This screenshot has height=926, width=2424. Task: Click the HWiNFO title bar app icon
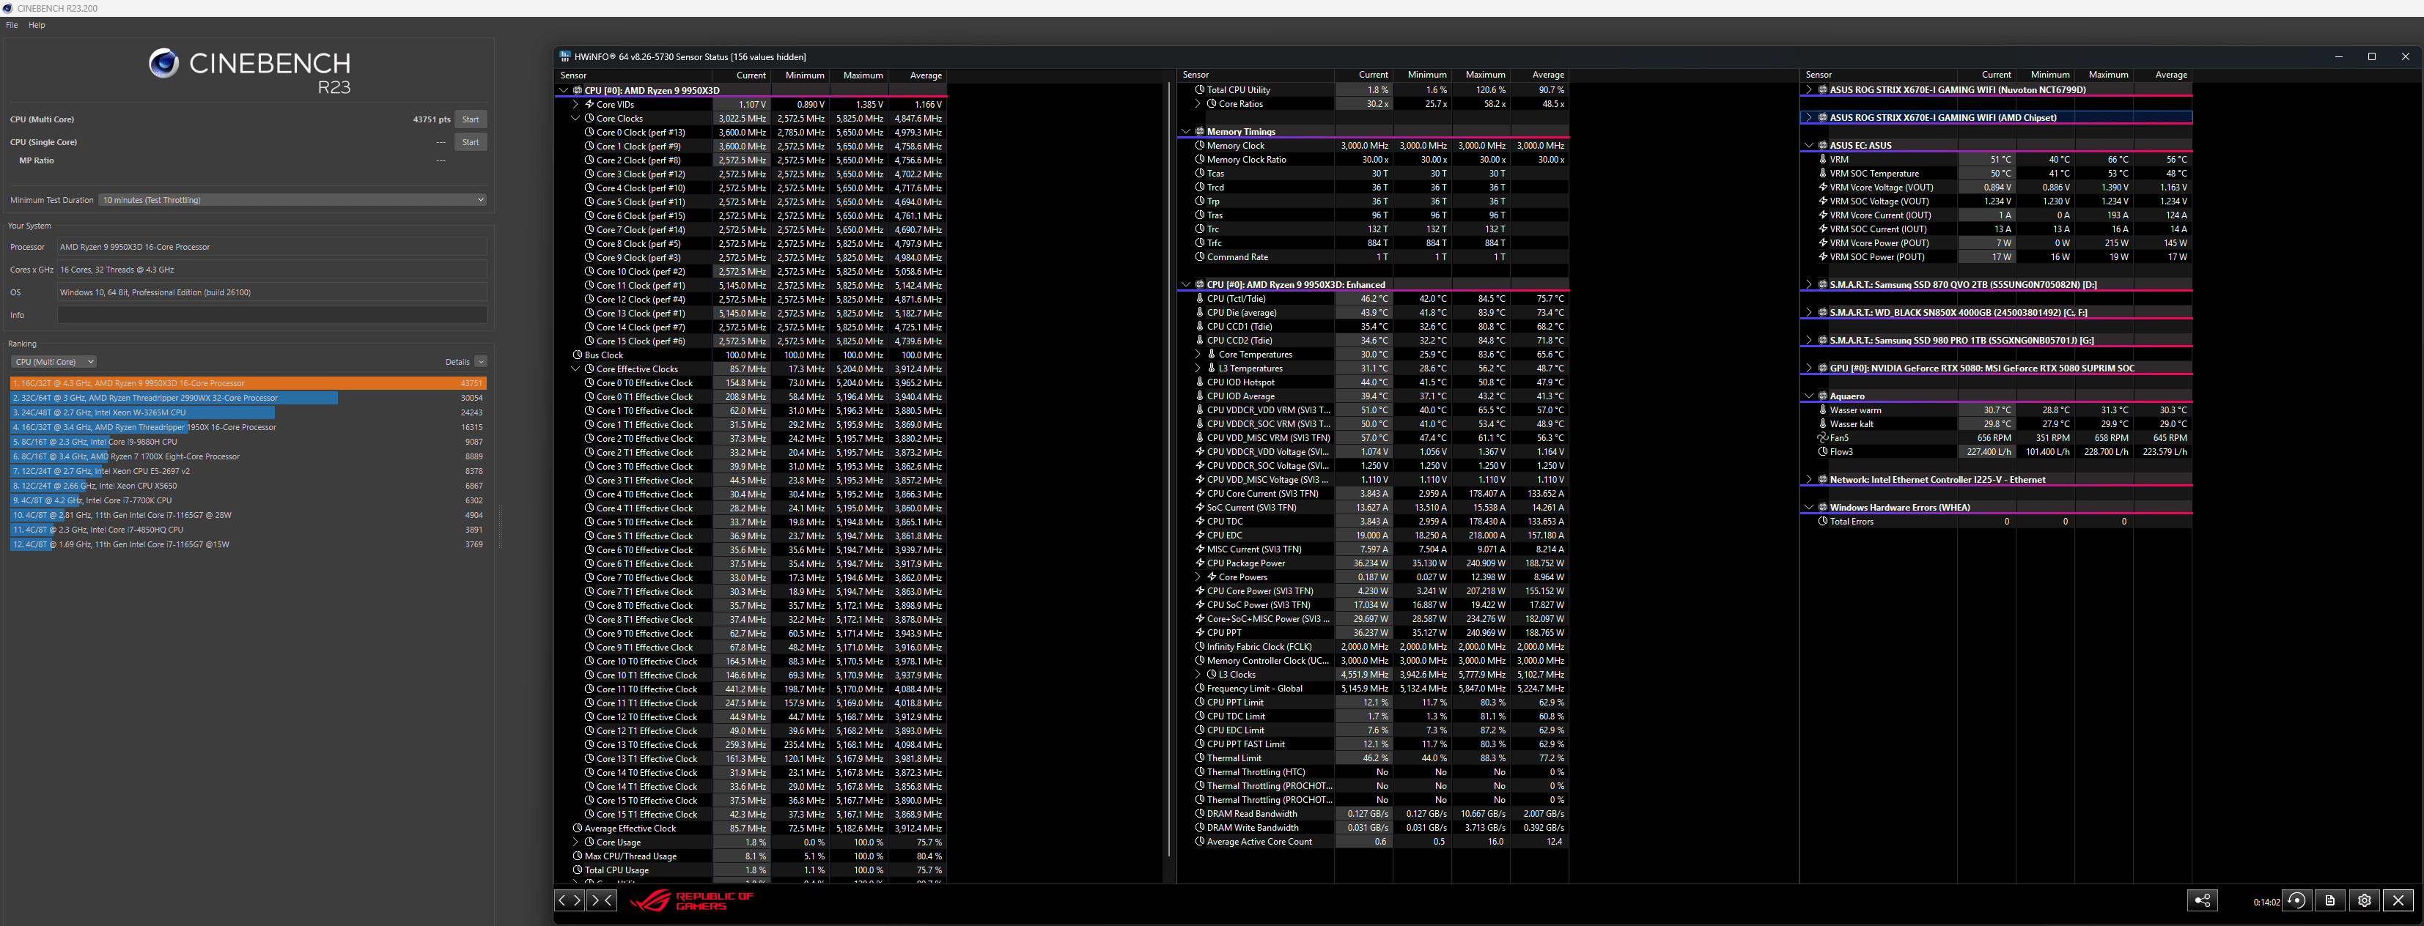click(564, 56)
